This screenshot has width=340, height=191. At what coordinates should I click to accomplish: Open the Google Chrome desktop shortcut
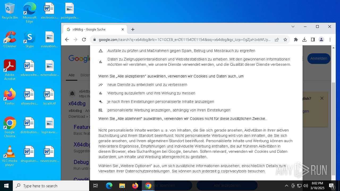(10, 127)
